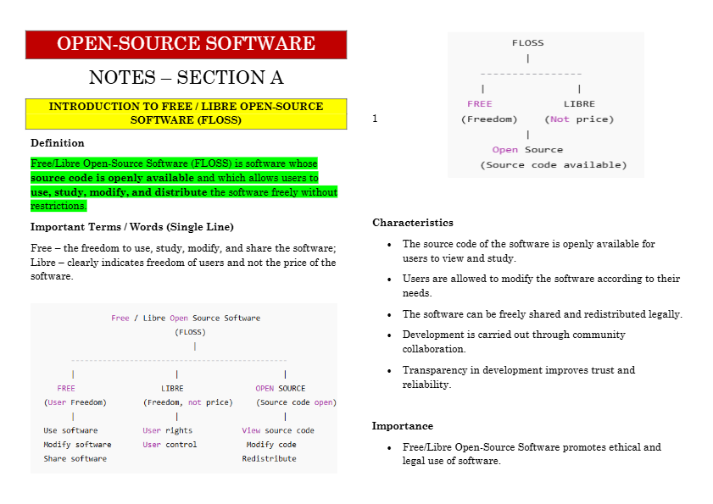Click the yellow 'INTRODUCTION TO FREE / LIBRE OPEN-SOURCE SOFTWARE (FLOSS)' heading
This screenshot has height=504, width=713.
(x=186, y=114)
